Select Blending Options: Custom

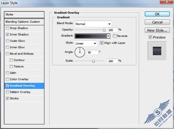click(24, 22)
